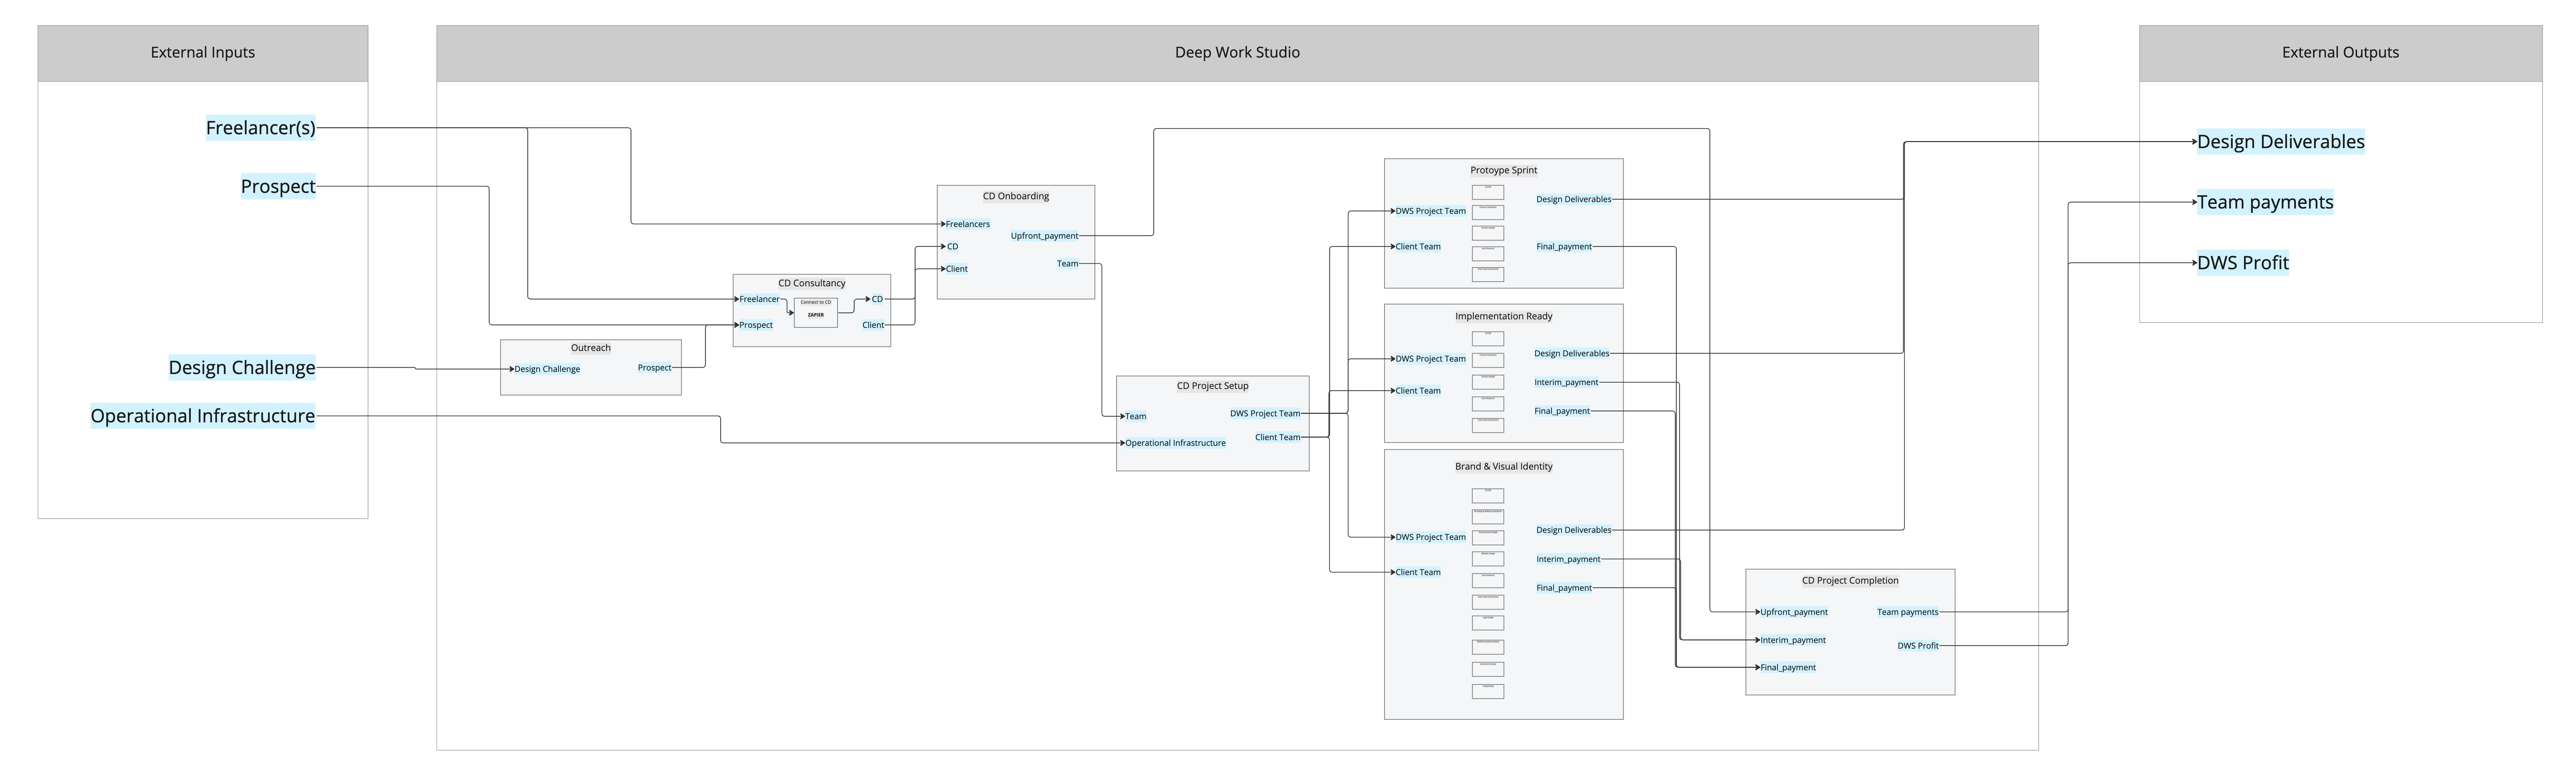The width and height of the screenshot is (2576, 784).
Task: Click the Prospect output port in Outreach
Action: point(655,368)
